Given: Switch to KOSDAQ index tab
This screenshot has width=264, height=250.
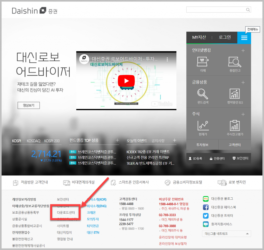Looking at the screenshot, I should pos(34,141).
